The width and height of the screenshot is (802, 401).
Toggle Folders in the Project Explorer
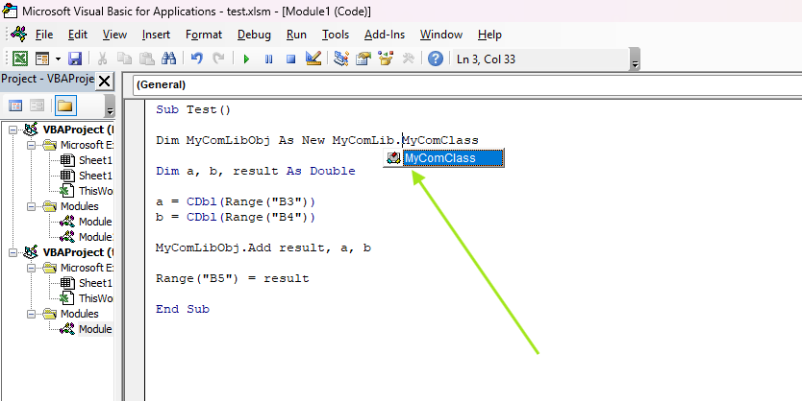[x=65, y=106]
